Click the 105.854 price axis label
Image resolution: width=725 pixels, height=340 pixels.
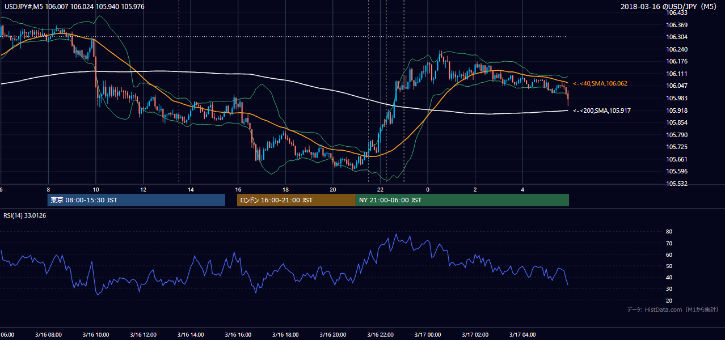[x=678, y=122]
